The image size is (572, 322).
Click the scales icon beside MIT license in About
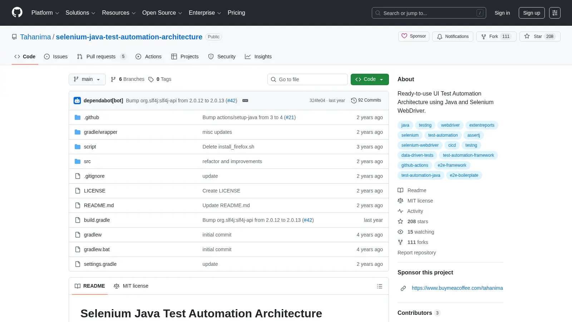click(400, 201)
